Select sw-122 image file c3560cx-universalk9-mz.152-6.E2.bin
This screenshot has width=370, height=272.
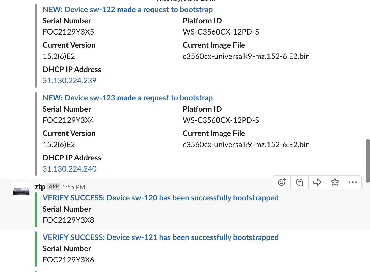(246, 56)
